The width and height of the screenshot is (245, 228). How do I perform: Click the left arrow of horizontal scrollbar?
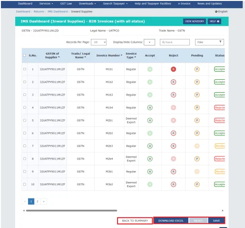[x=24, y=210]
